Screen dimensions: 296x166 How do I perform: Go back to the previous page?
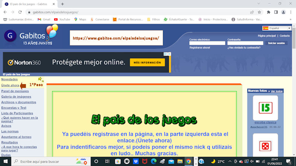point(5,12)
